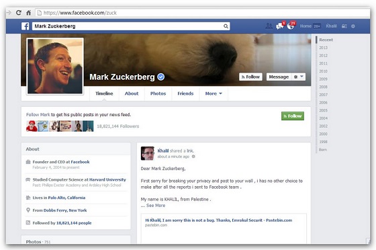Image resolution: width=376 pixels, height=250 pixels.
Task: Click the account settings gear icon
Action: tap(353, 26)
